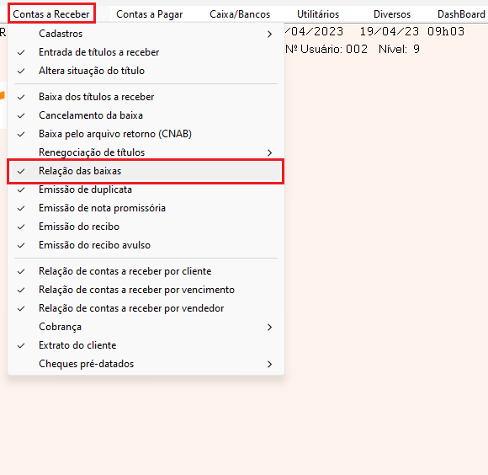488x475 pixels.
Task: Select Cancelamento da baixa
Action: [x=146, y=115]
